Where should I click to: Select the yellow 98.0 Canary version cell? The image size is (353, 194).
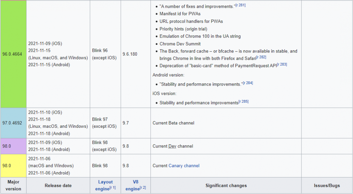[13, 166]
